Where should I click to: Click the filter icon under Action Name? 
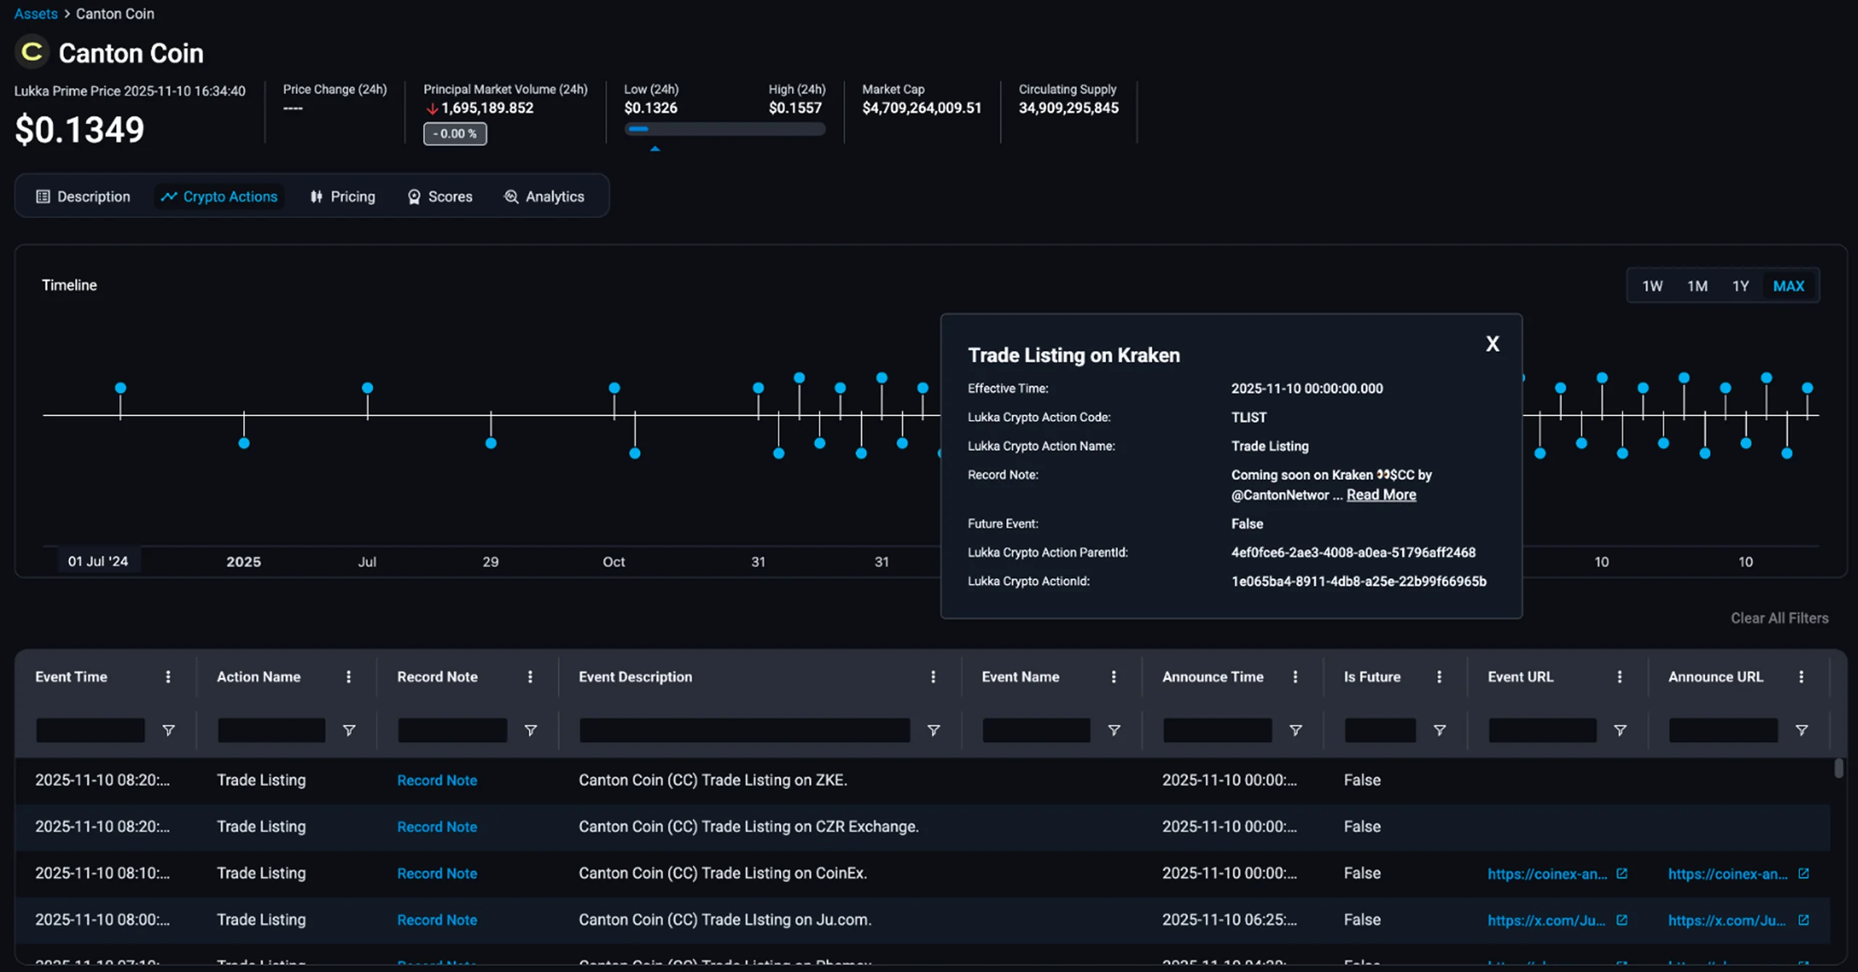[x=349, y=730]
